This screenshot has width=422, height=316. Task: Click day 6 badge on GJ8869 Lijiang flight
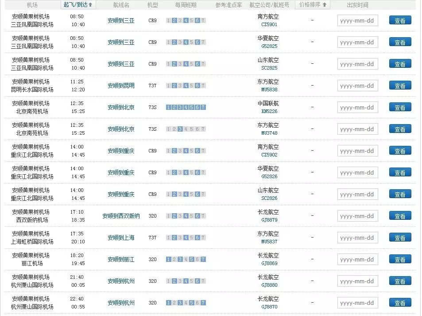click(197, 259)
